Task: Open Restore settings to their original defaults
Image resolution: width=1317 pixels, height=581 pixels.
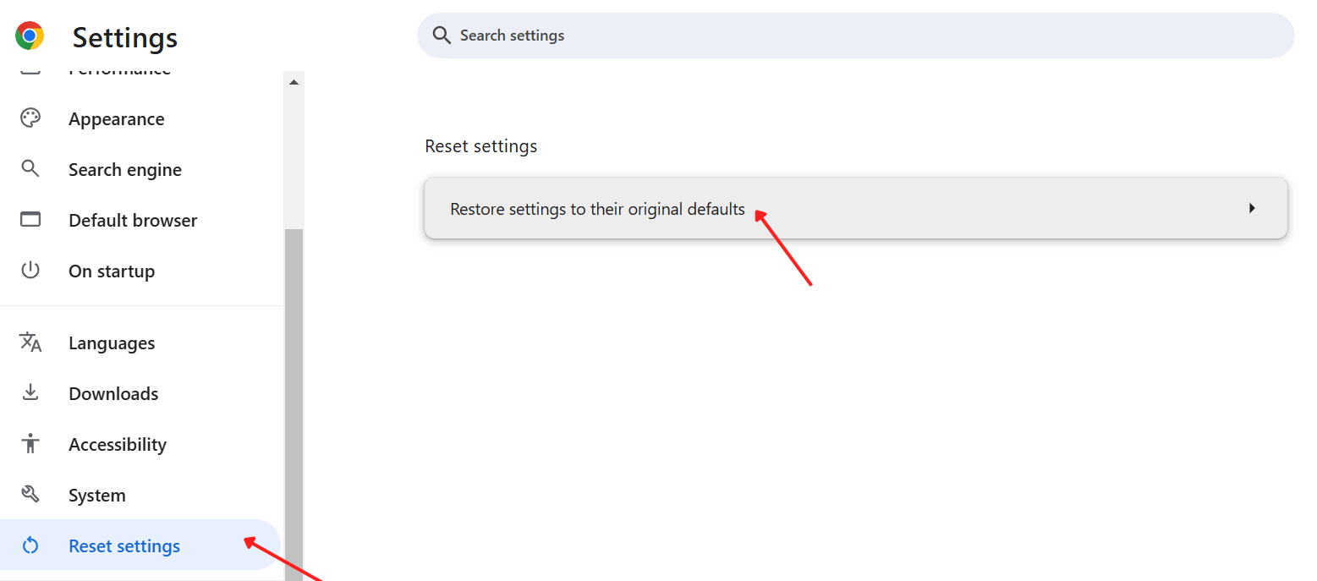Action: click(x=598, y=208)
